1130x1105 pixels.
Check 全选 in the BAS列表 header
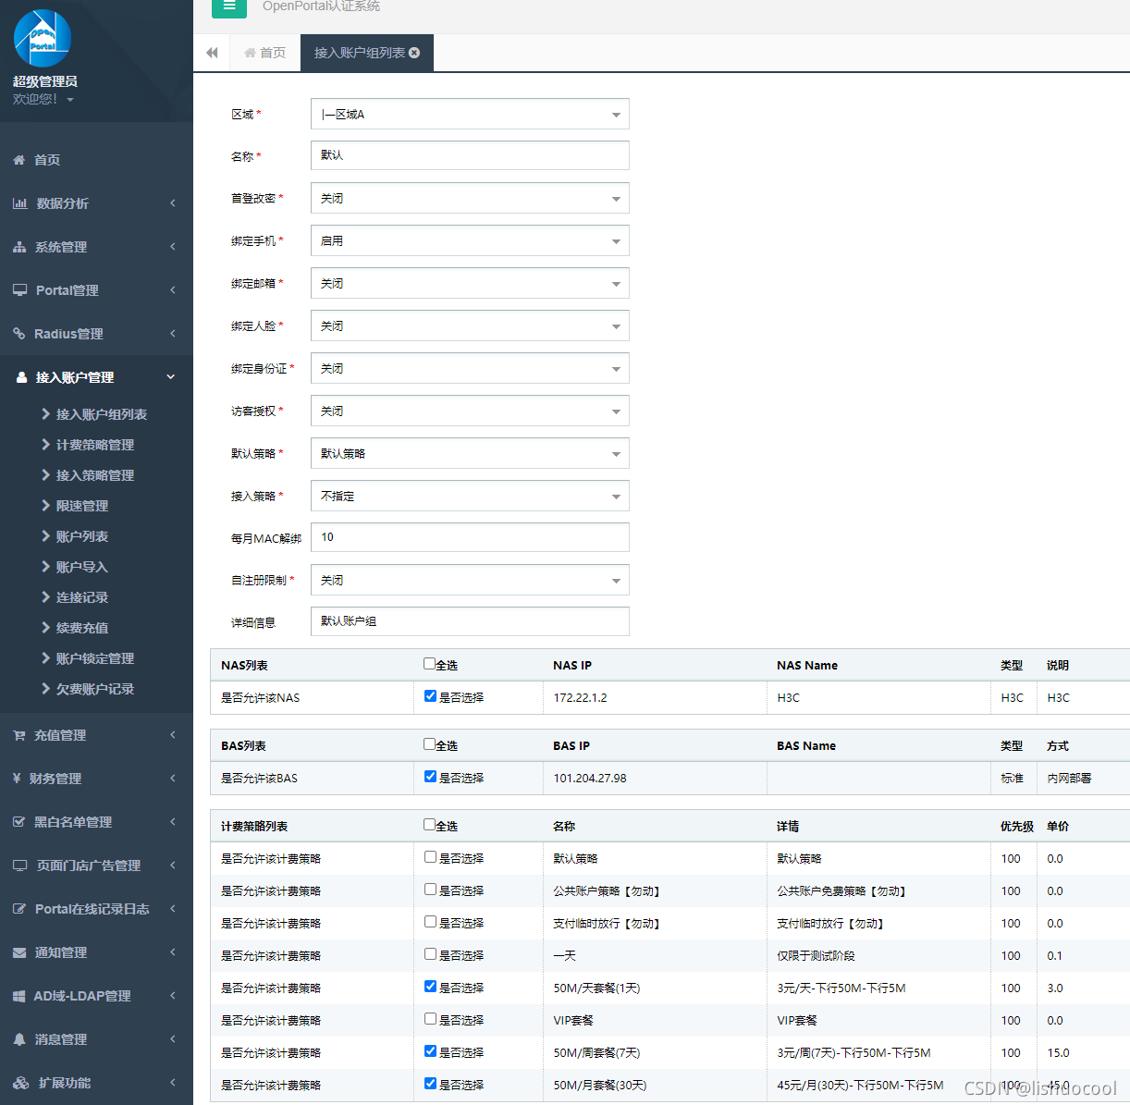point(429,744)
